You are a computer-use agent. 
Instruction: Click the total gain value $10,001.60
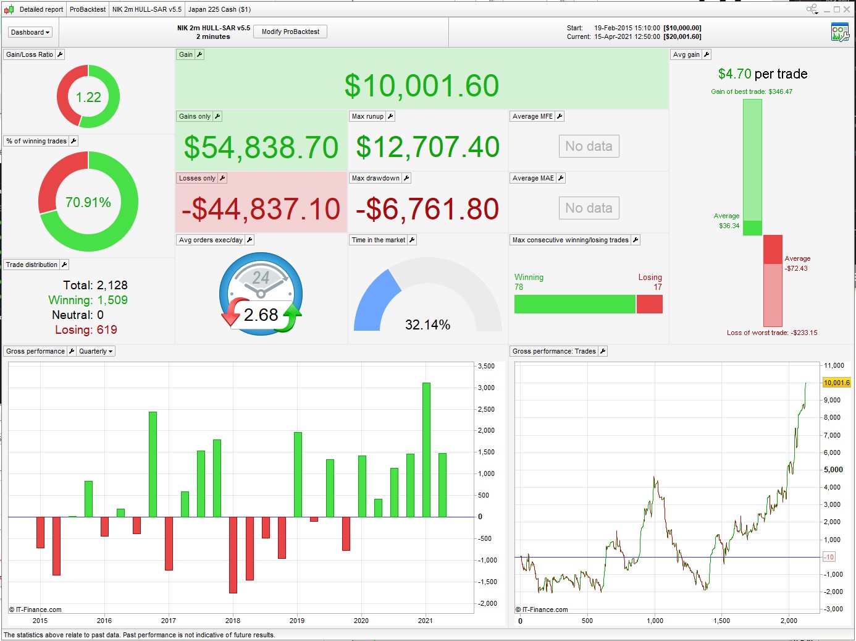tap(422, 85)
